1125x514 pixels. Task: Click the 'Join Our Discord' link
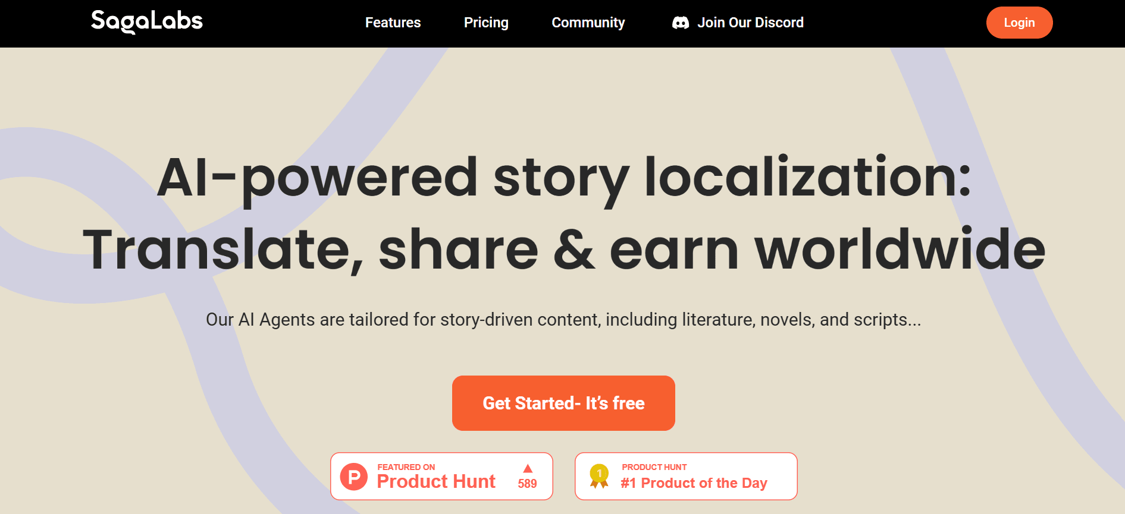(x=751, y=23)
